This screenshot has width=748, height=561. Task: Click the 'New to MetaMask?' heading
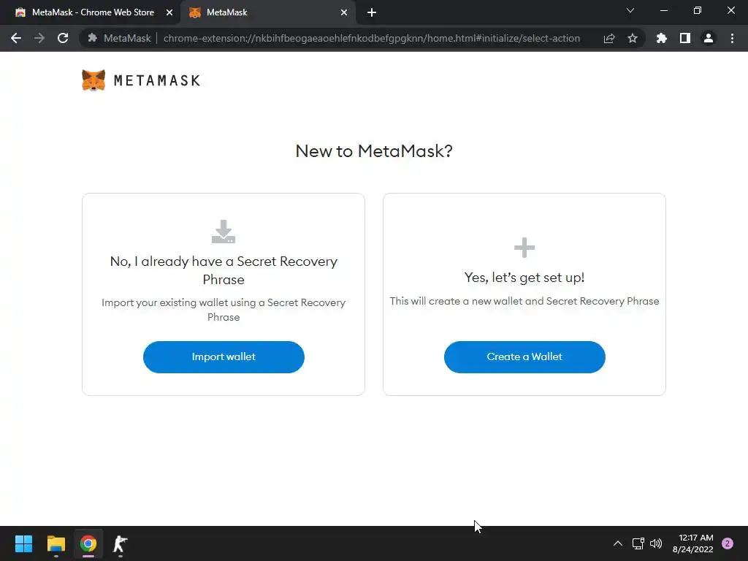[x=374, y=151]
